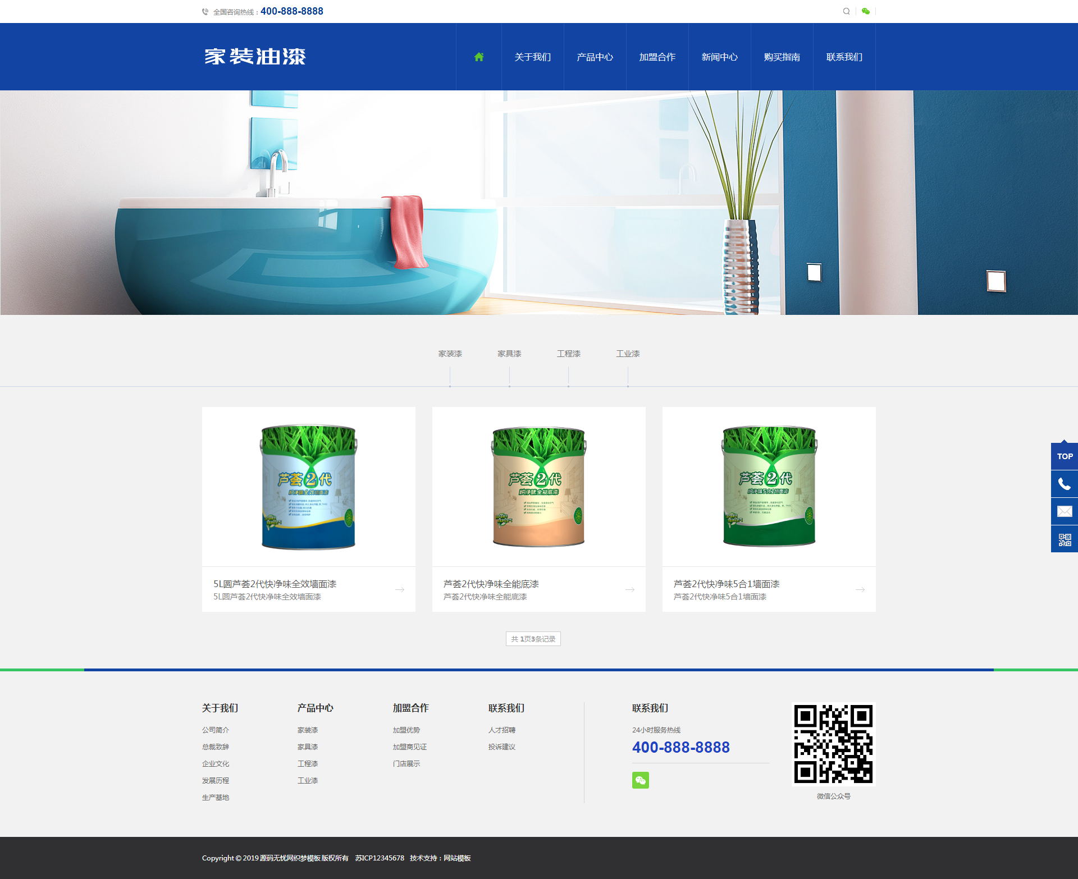Click the 芦荟2代快净味5合1墙面漆 product image
1078x879 pixels.
click(769, 486)
